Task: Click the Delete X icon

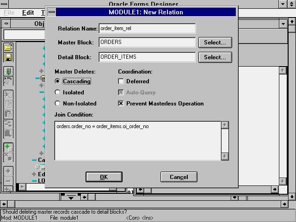Action: tap(8, 158)
